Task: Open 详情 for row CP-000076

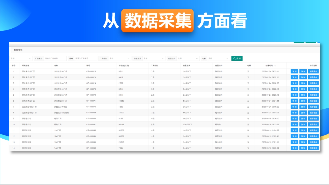Action: pyautogui.click(x=295, y=71)
